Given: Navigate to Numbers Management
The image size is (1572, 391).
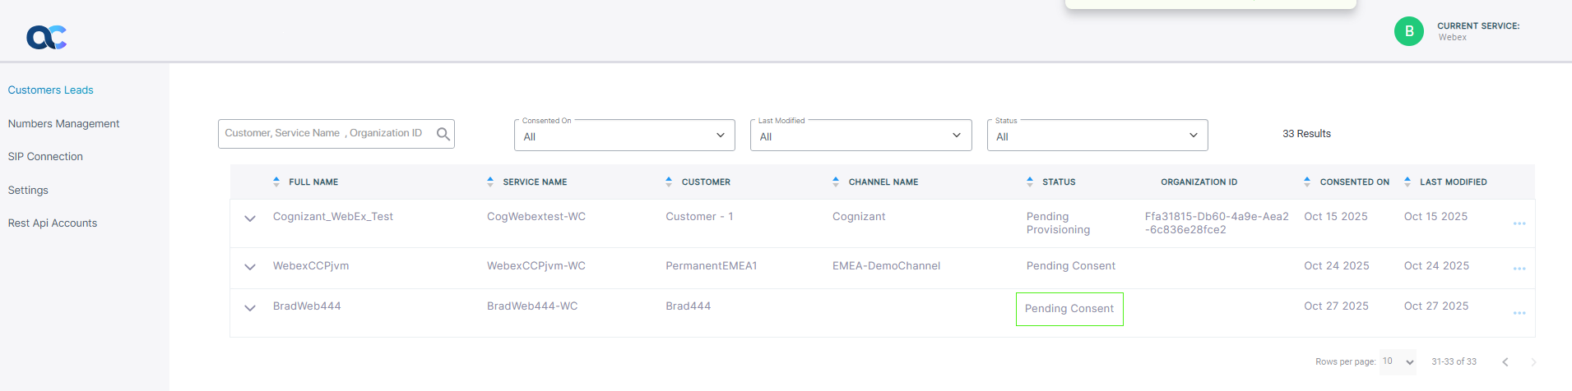Looking at the screenshot, I should pos(63,124).
